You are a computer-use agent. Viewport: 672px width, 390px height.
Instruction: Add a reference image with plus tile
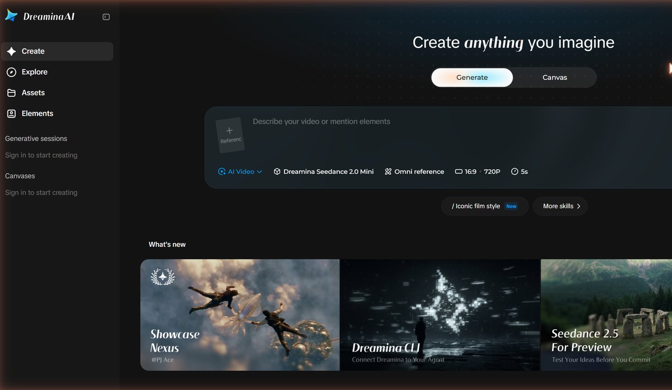click(230, 135)
